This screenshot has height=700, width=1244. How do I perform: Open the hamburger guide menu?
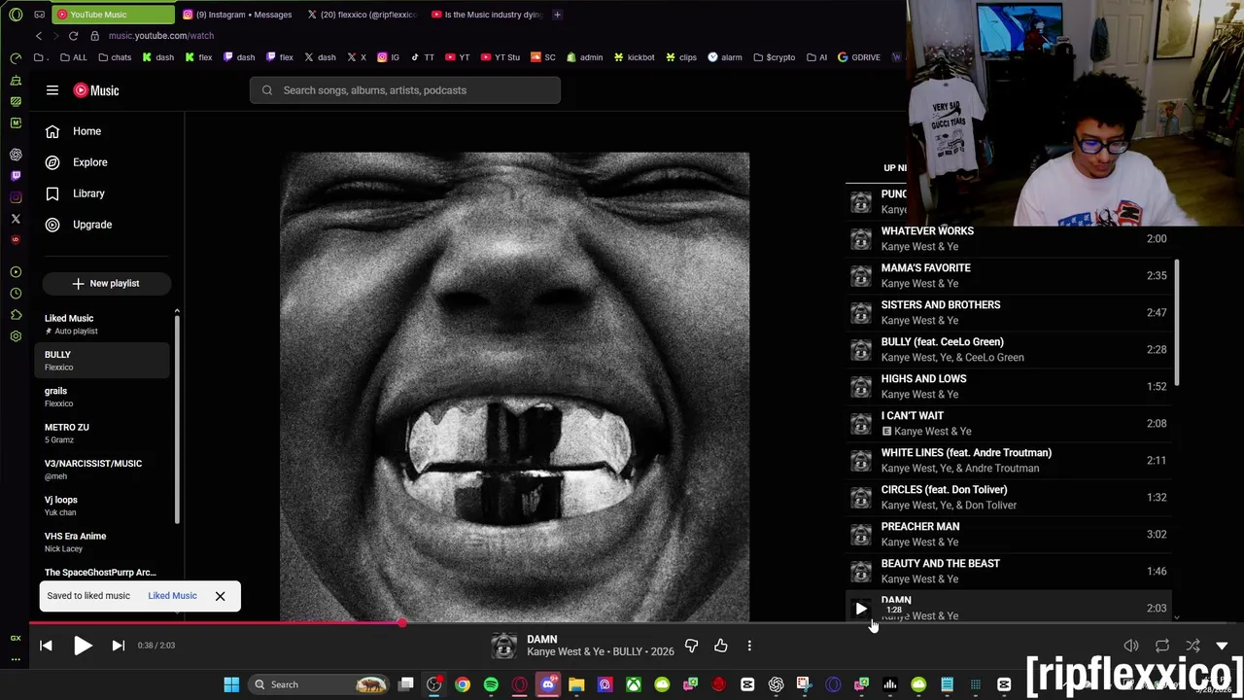click(52, 90)
